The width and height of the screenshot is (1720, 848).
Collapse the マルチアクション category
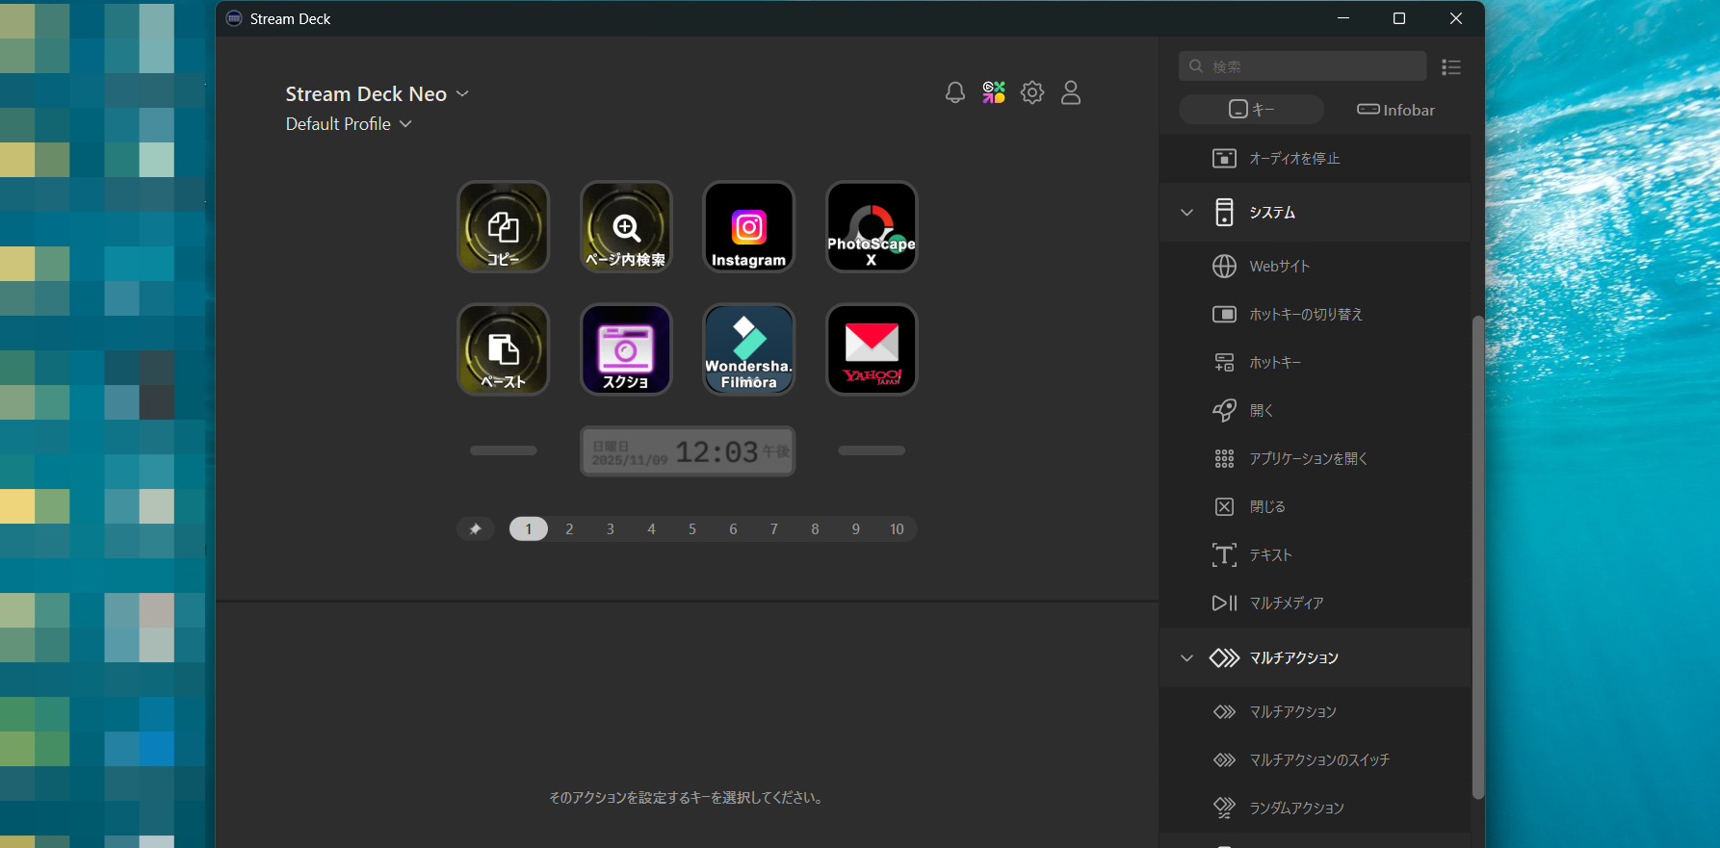[1186, 658]
